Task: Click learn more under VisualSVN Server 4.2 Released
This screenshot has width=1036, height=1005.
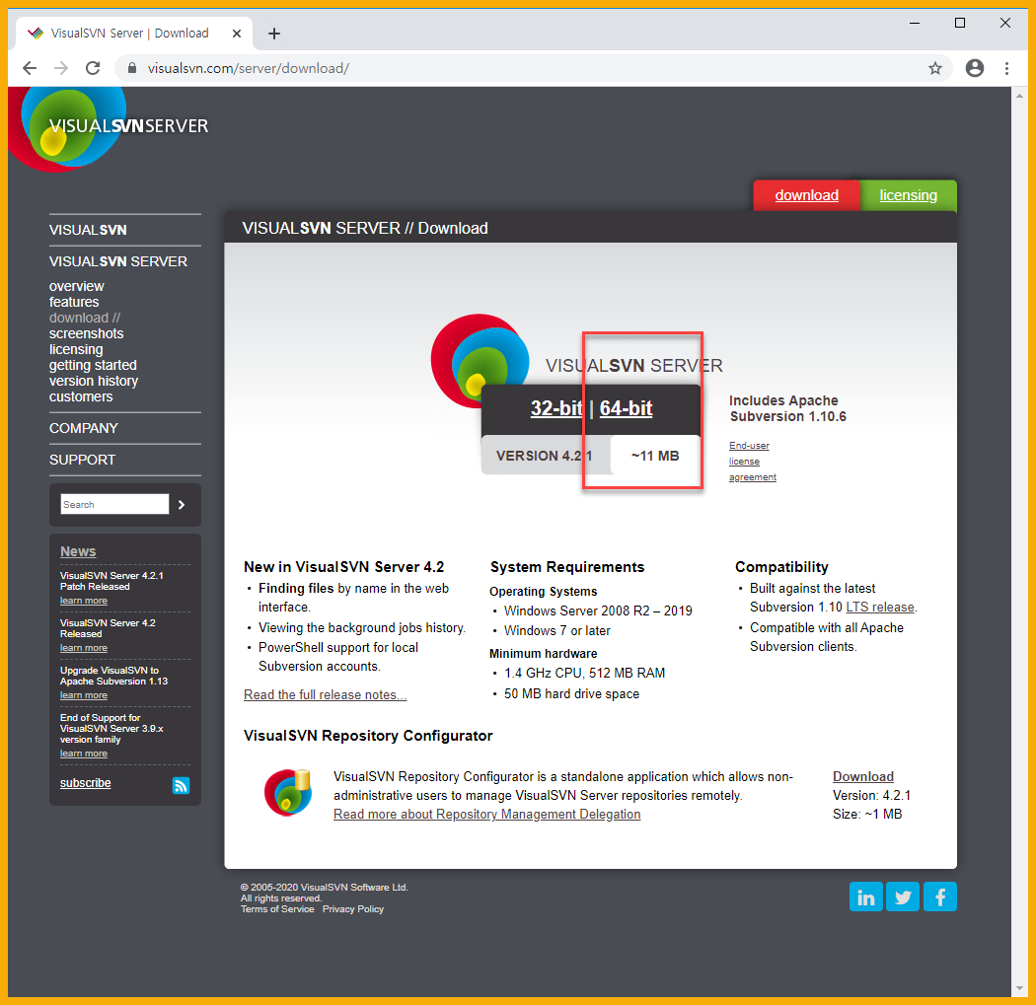Action: [84, 648]
